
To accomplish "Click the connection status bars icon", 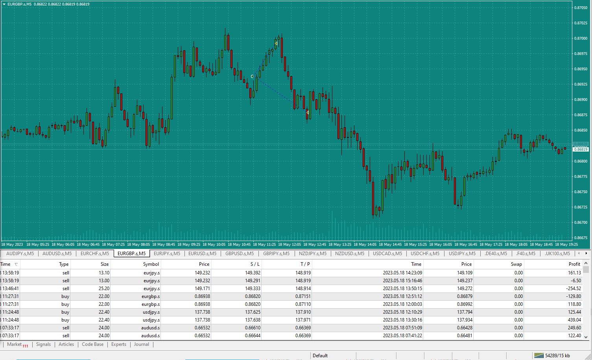I will 539,355.
